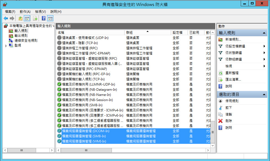
Task: Collapse the 選取的項目 actions section
Action: [264, 95]
